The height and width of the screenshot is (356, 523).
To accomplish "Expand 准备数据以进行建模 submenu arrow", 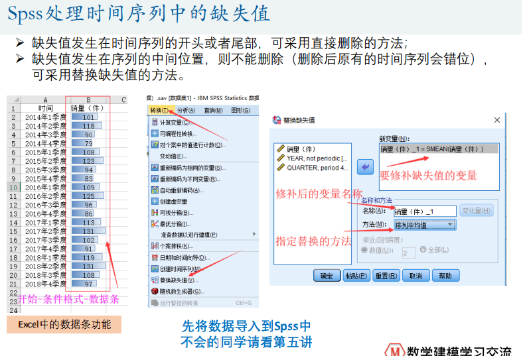I will coord(254,235).
